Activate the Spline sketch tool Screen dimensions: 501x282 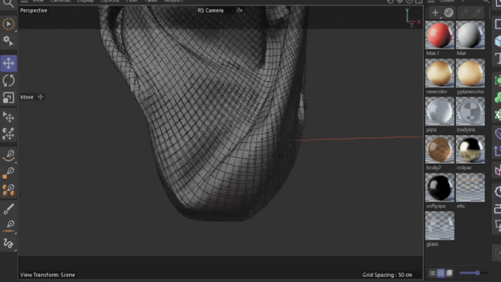click(9, 244)
